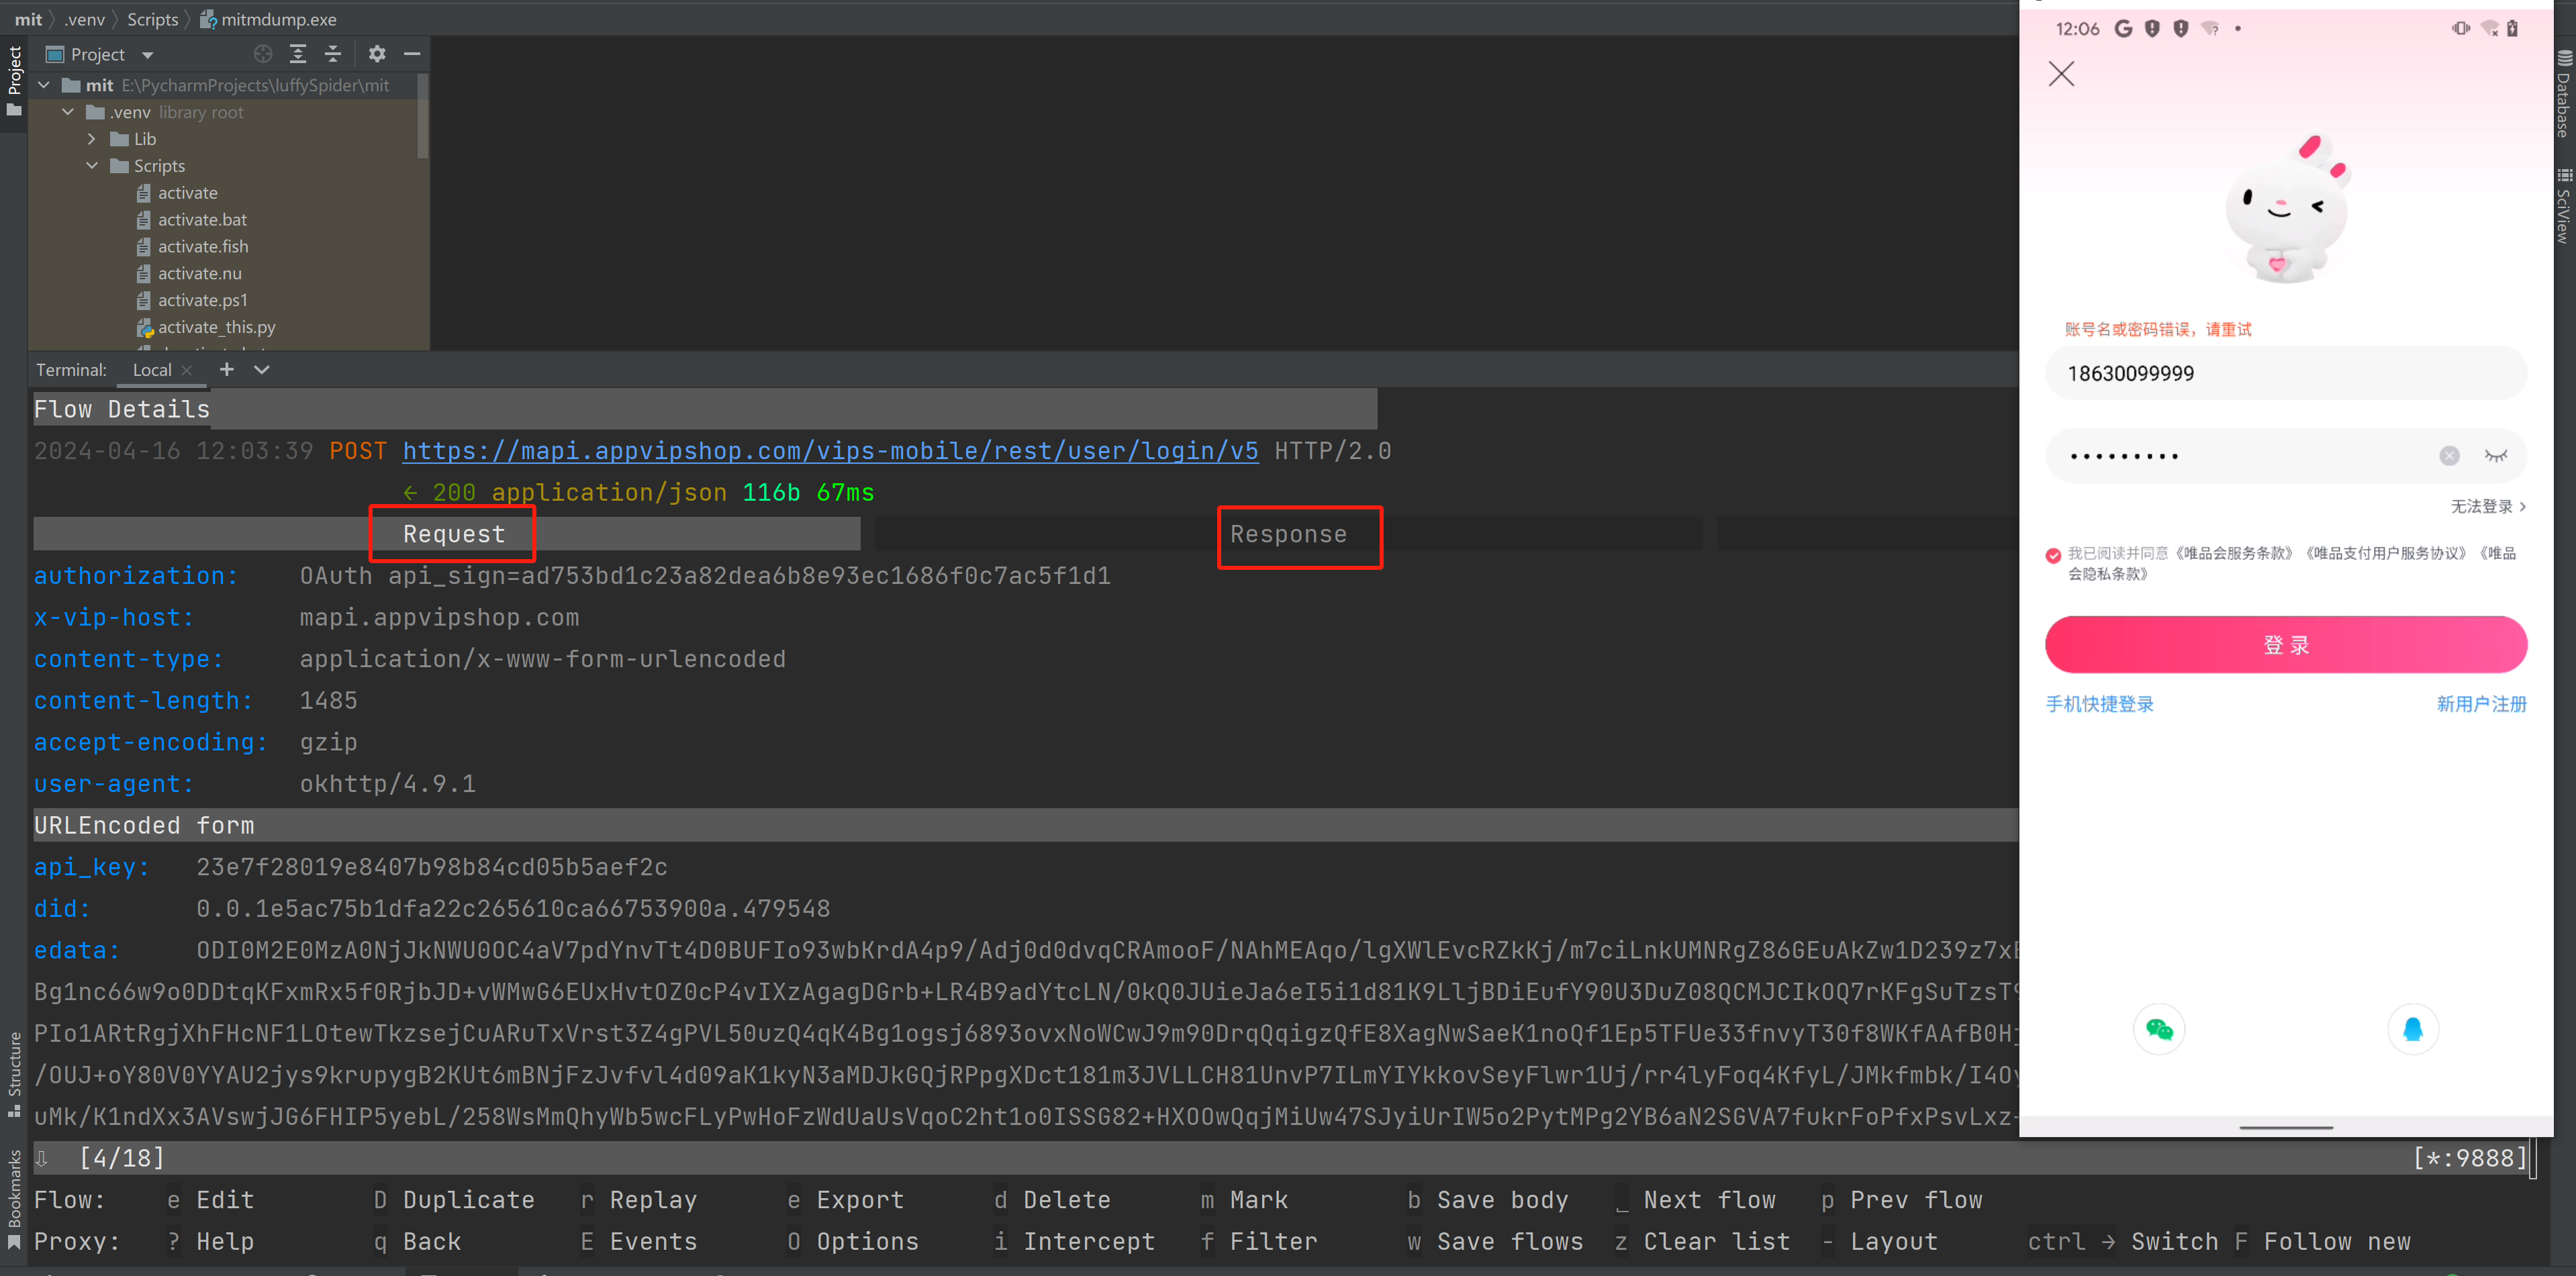Click the Mark icon in bottom toolbar
Image resolution: width=2576 pixels, height=1276 pixels.
(x=1252, y=1199)
